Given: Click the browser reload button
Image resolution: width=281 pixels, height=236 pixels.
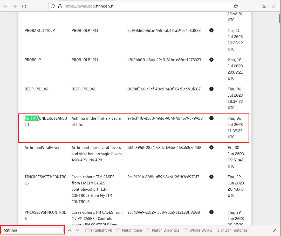Looking at the screenshot, I should click(x=24, y=6).
